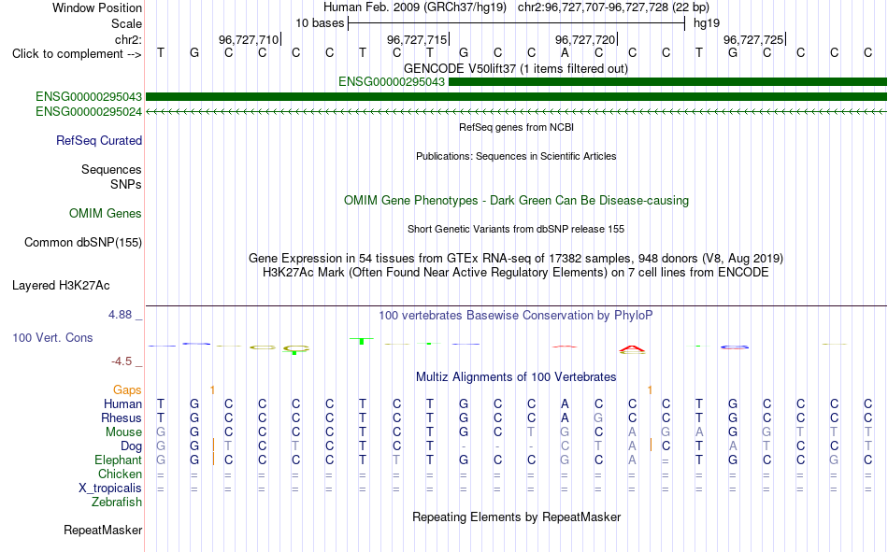Open the 100 Vert. Cons track label
888x552 pixels.
52,337
